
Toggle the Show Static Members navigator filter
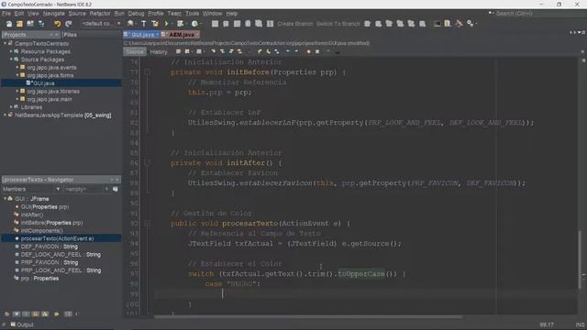click(26, 314)
